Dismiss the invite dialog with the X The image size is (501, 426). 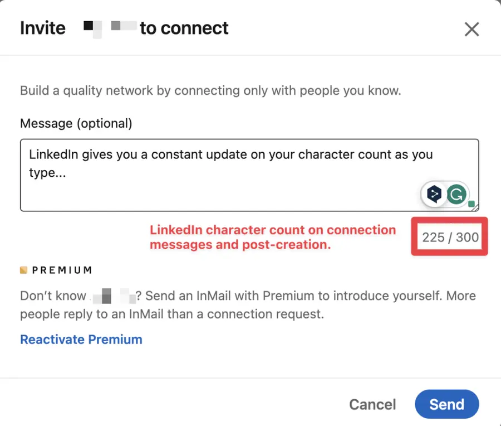[x=471, y=29]
